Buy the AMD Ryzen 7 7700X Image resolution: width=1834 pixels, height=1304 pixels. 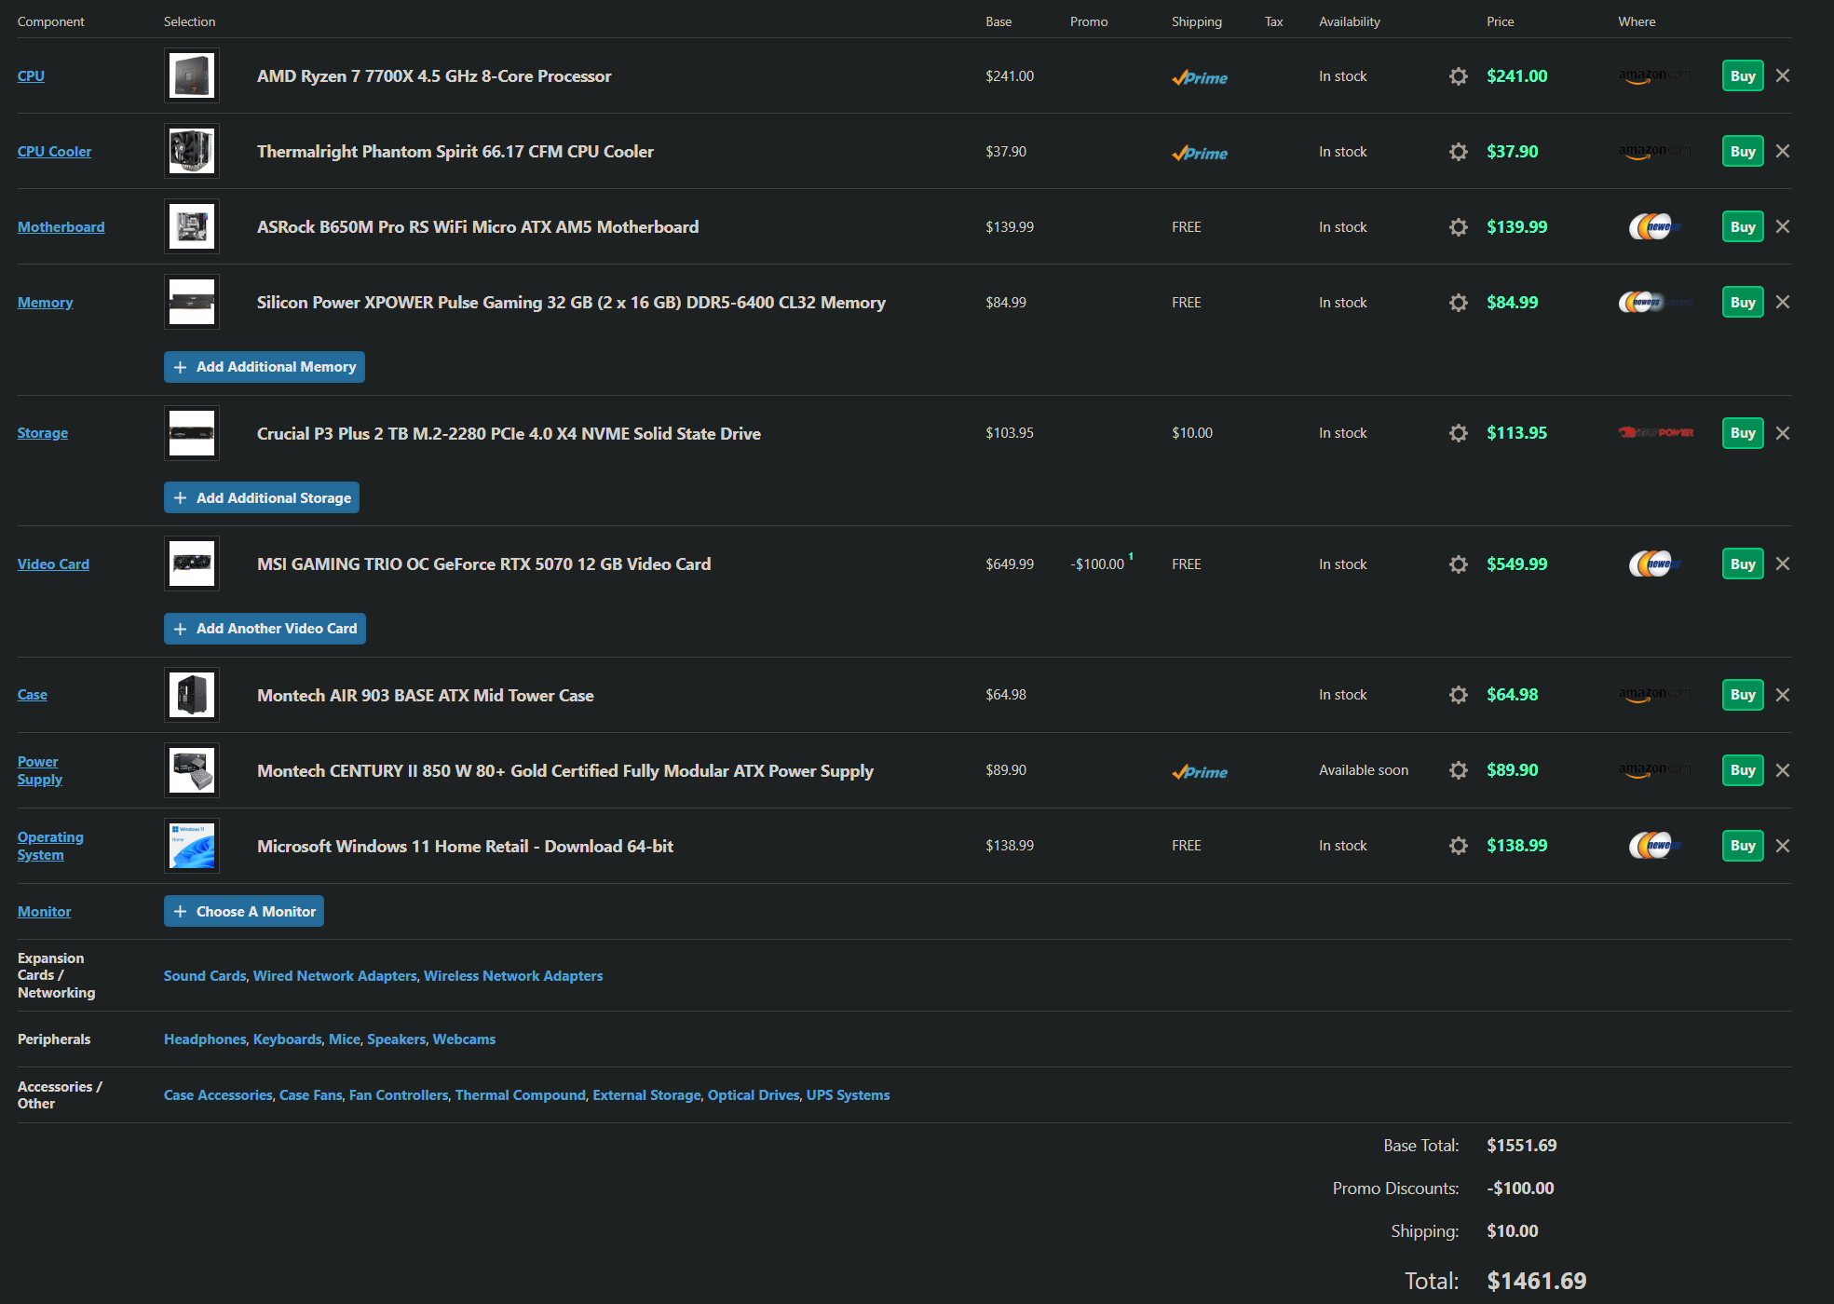pos(1743,76)
